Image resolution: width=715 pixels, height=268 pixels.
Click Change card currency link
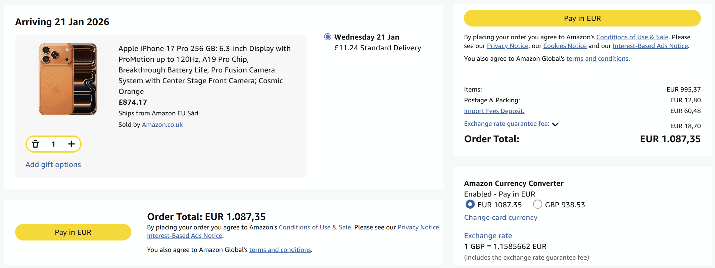(500, 218)
